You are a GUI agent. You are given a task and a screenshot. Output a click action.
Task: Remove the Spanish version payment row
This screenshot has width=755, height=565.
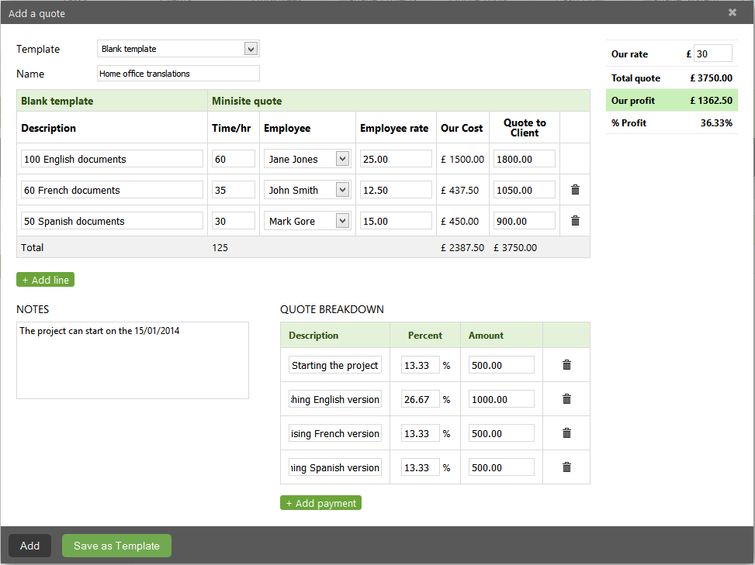(x=566, y=467)
